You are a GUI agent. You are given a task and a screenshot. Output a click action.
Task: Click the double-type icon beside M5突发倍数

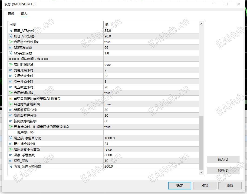coord(11,53)
